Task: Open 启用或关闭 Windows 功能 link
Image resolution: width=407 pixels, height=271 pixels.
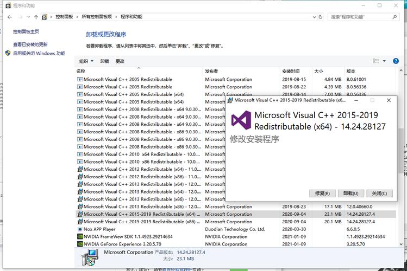Action: pyautogui.click(x=39, y=53)
